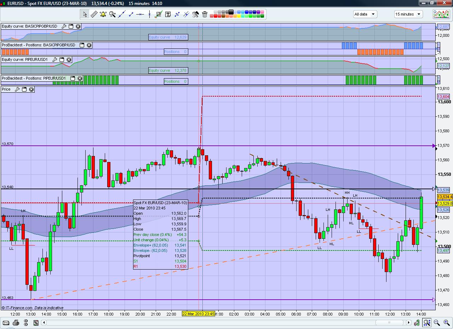Click the alert bell icon
This screenshot has height=329, width=453.
(x=103, y=14)
